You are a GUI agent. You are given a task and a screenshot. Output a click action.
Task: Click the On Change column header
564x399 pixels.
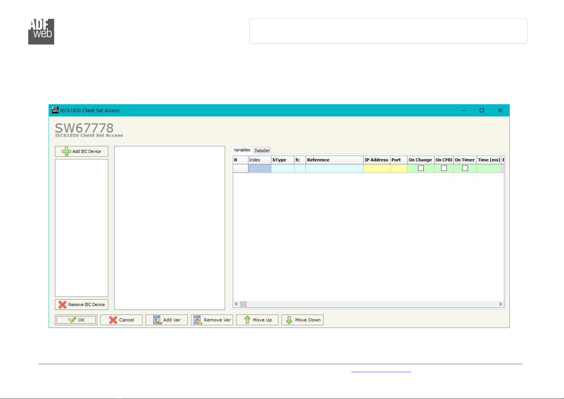click(421, 160)
